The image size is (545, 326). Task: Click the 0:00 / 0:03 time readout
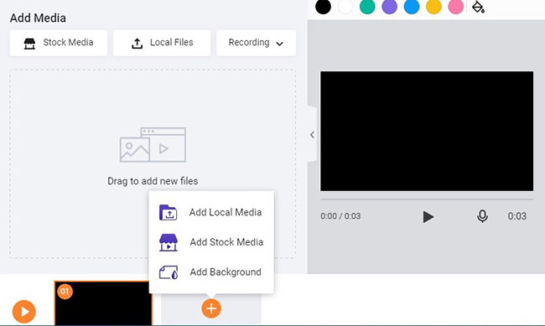[340, 216]
